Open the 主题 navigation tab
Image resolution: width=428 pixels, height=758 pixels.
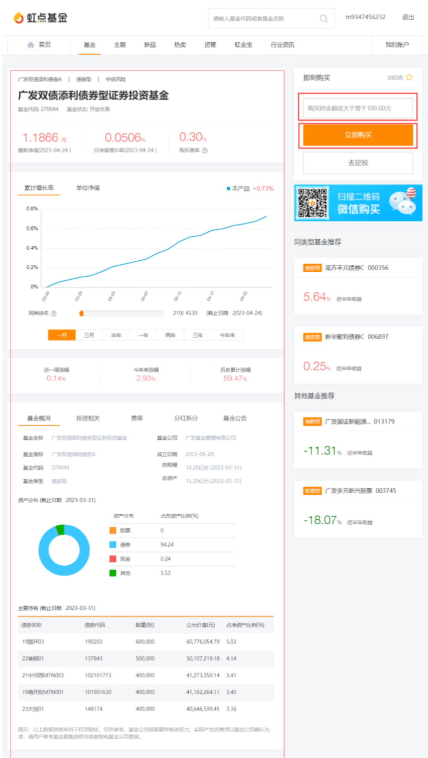[x=120, y=45]
